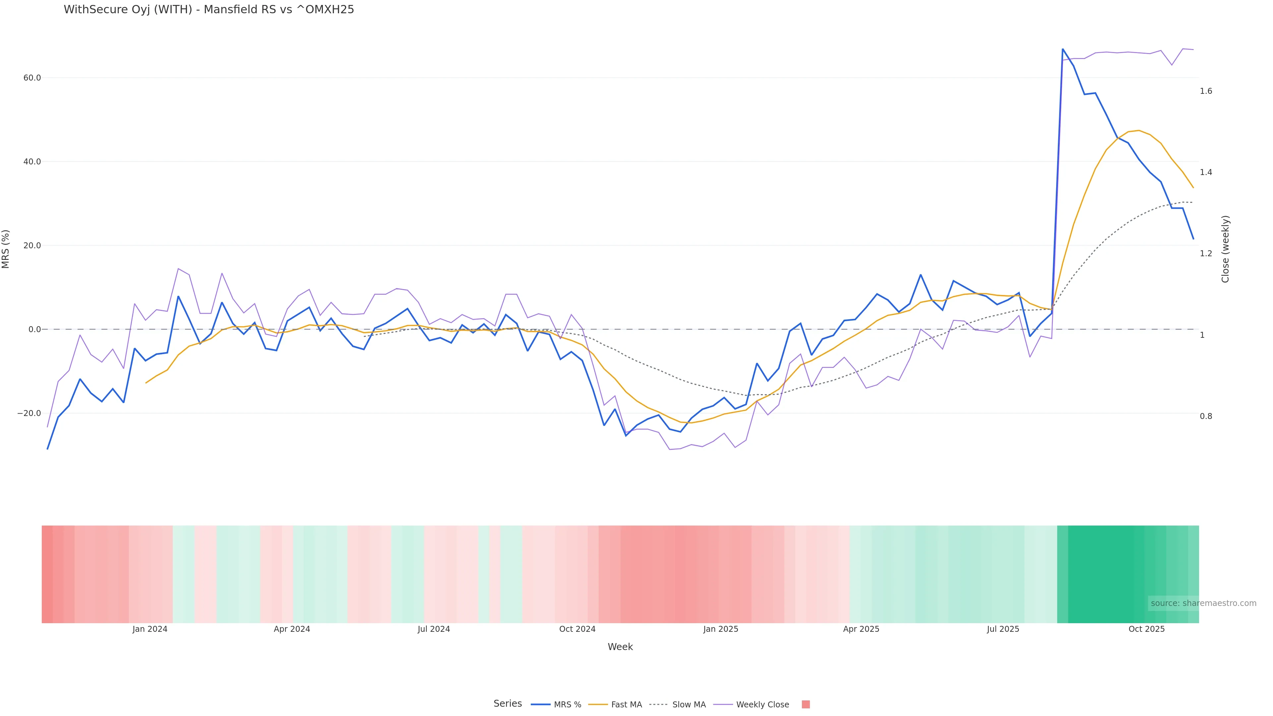Click the Apr 2024 x-axis tick label

pyautogui.click(x=292, y=629)
